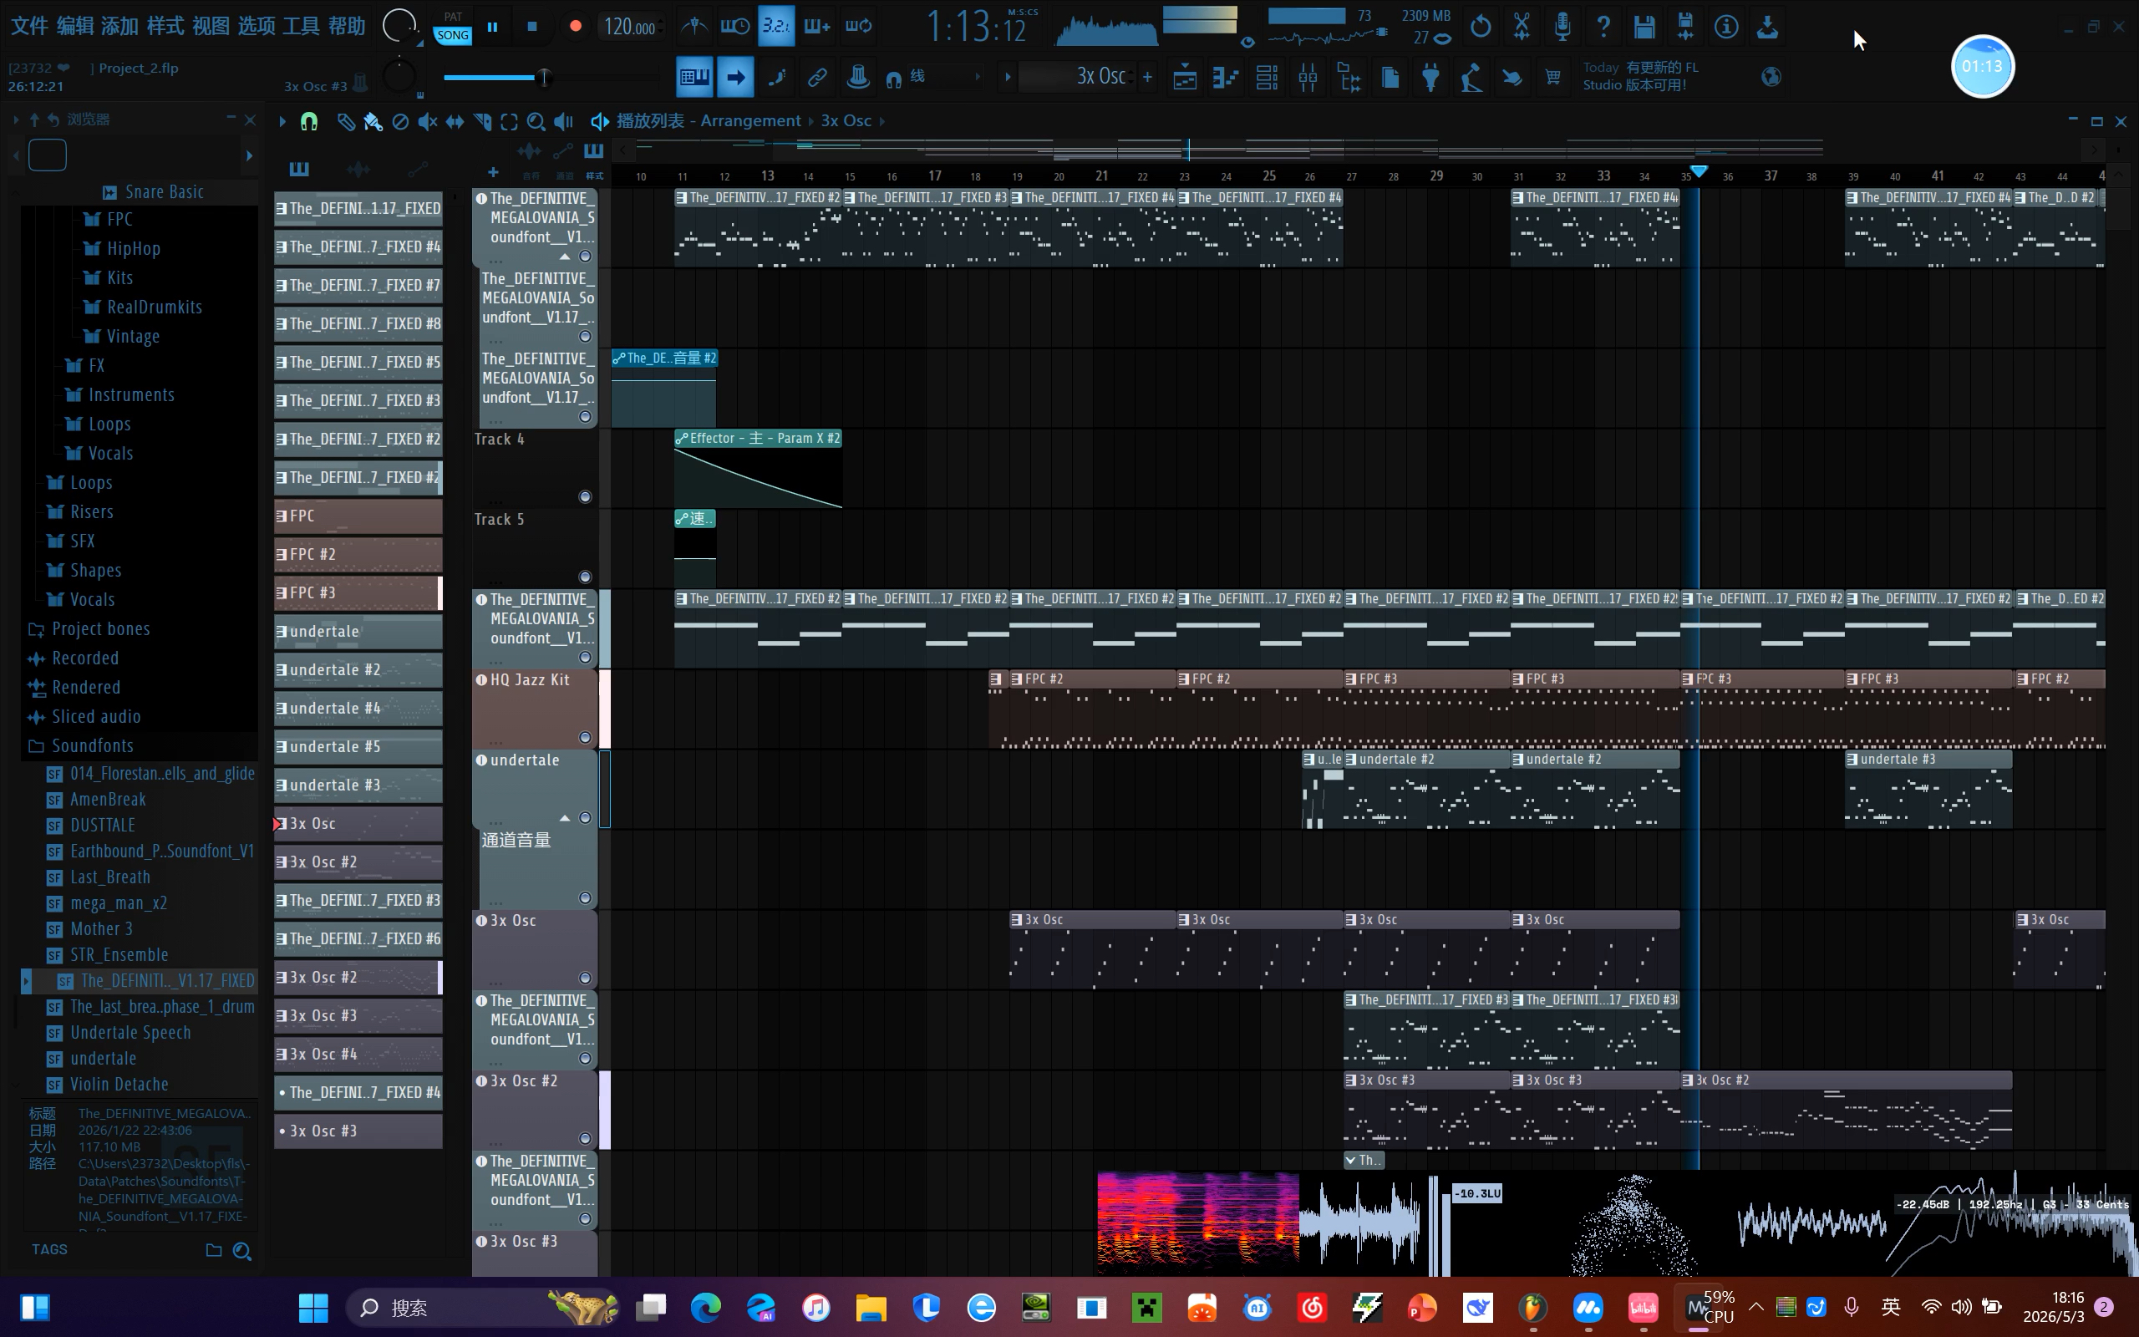Click bar 33 on the timeline ruler
The height and width of the screenshot is (1337, 2139).
tap(1603, 176)
